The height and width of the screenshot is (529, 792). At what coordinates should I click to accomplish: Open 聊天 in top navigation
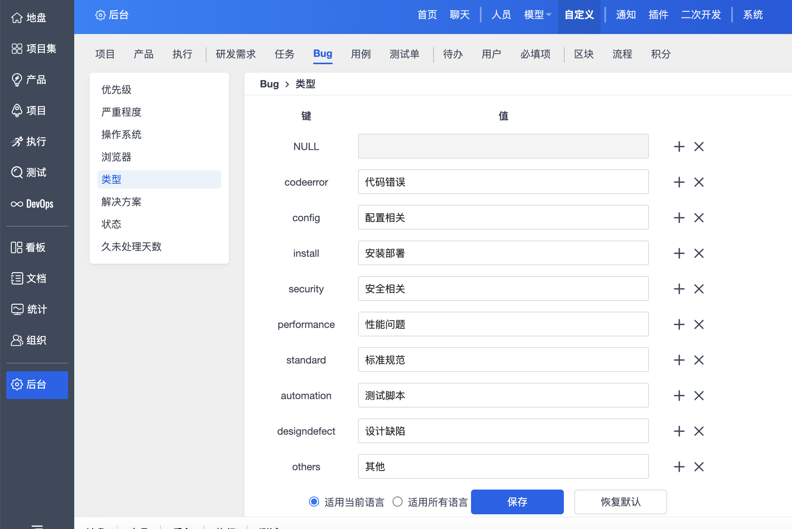tap(460, 15)
